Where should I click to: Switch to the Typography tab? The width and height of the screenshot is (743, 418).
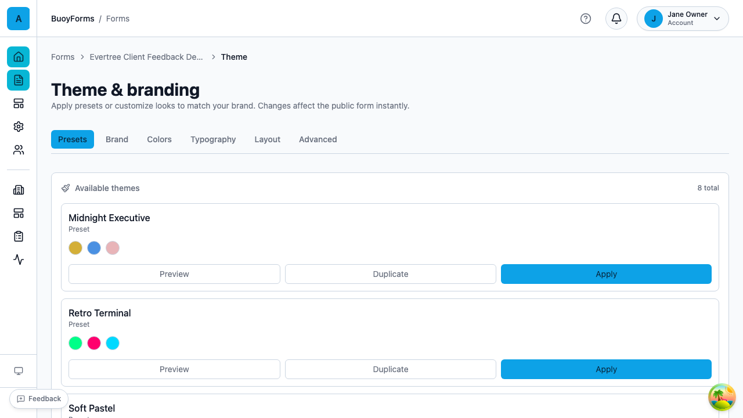coord(213,139)
